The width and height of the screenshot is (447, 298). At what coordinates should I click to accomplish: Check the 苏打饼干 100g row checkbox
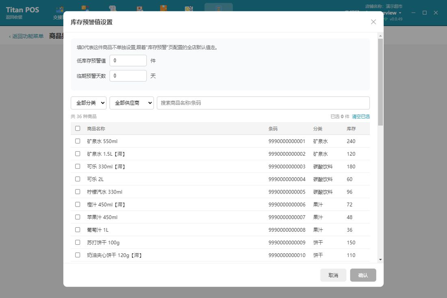[78, 242]
